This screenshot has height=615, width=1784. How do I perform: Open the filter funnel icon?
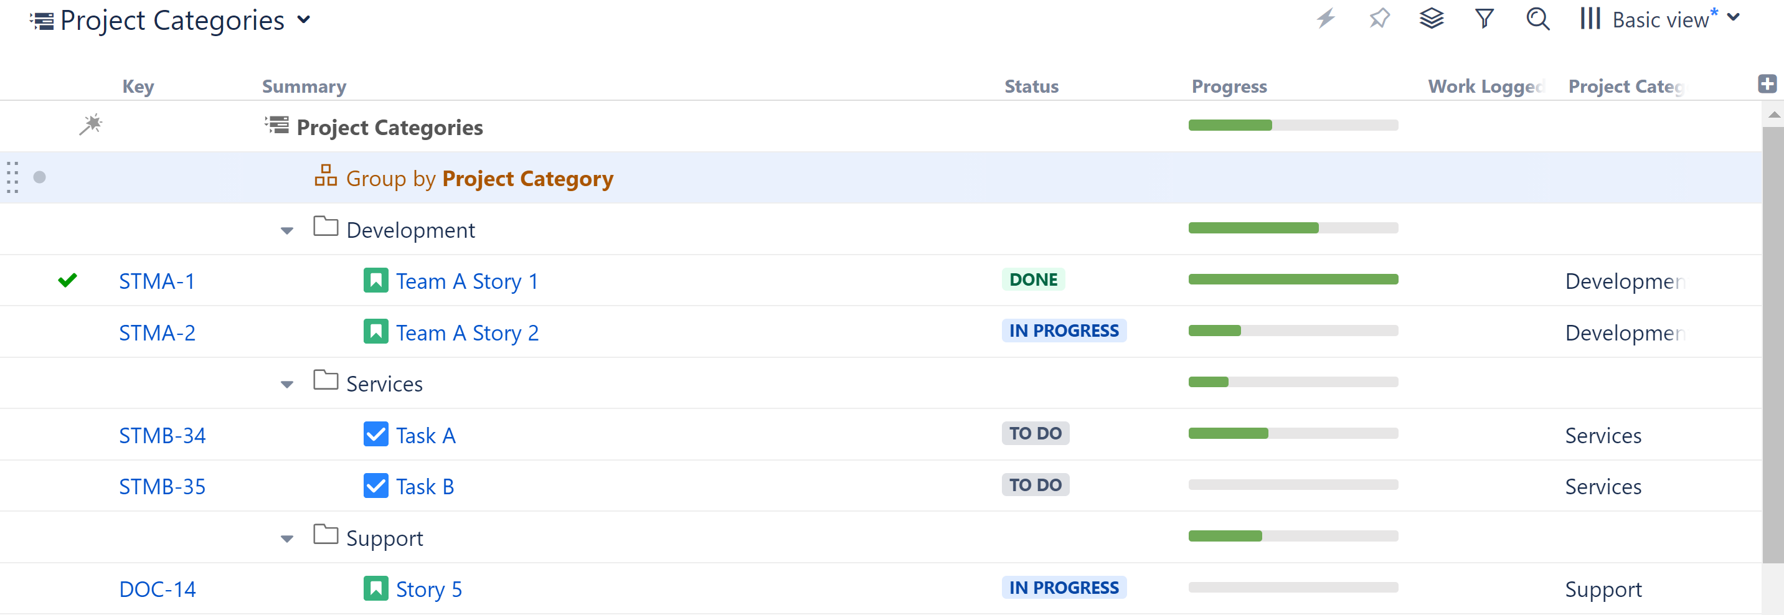(1484, 19)
